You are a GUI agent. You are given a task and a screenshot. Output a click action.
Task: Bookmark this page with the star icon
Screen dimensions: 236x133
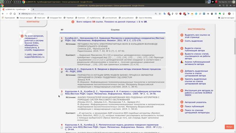point(160,14)
